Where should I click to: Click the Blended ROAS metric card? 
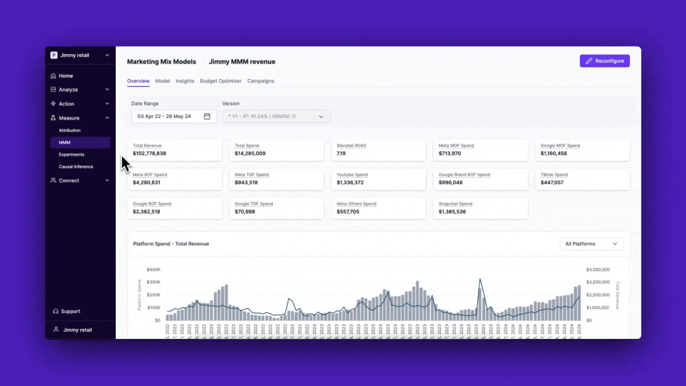(x=378, y=150)
